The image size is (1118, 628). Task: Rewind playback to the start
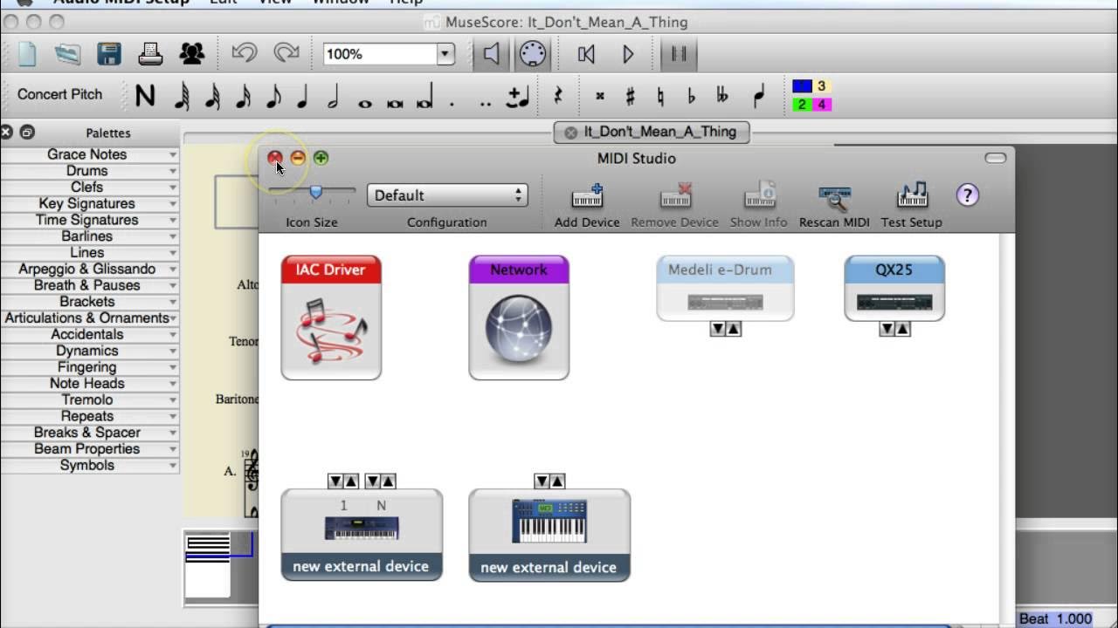click(586, 54)
